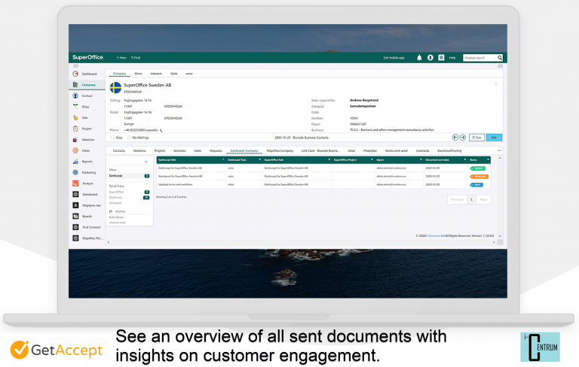
Task: Click the orange Reviewed status badge
Action: (x=479, y=177)
